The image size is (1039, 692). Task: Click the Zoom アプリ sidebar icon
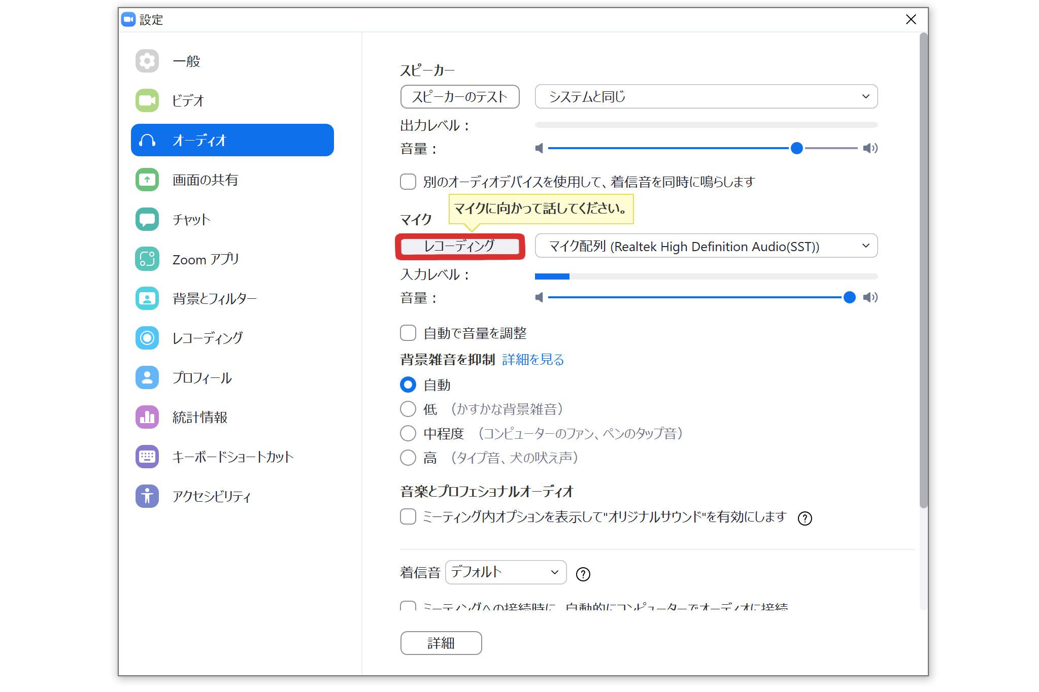[147, 259]
